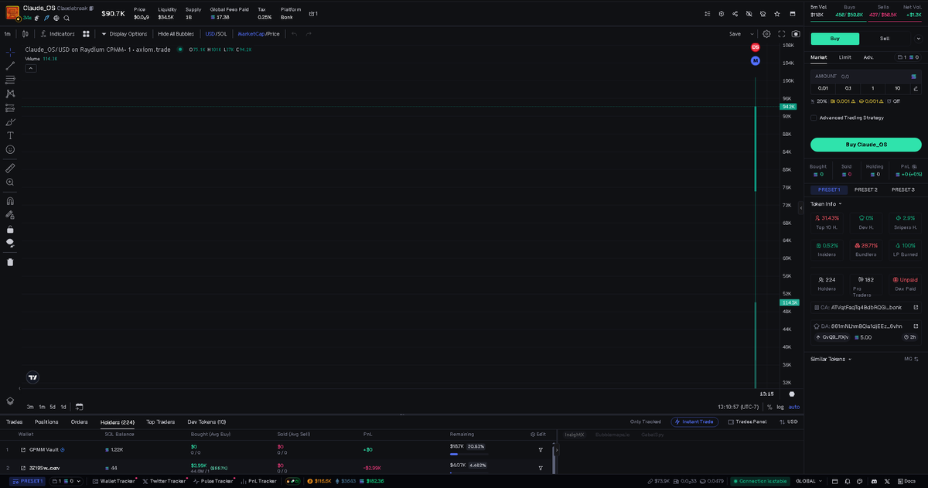Open the Fibonacci retracement tool
This screenshot has height=488, width=928.
point(10,80)
